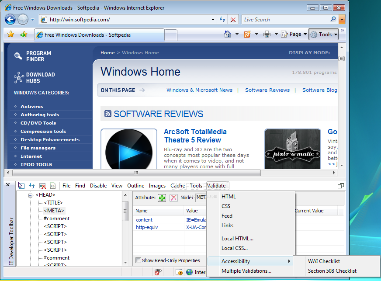Image resolution: width=381 pixels, height=281 pixels.
Task: Open the Compression tools category
Action: click(x=43, y=131)
